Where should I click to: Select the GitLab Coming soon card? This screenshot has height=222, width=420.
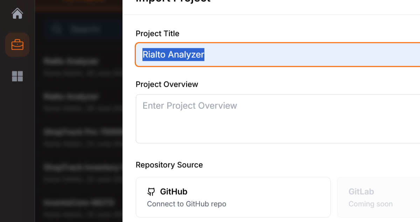(378, 197)
